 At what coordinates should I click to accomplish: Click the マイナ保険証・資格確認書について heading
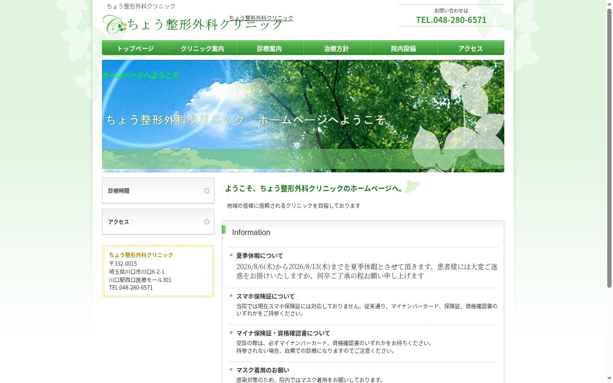pos(283,333)
